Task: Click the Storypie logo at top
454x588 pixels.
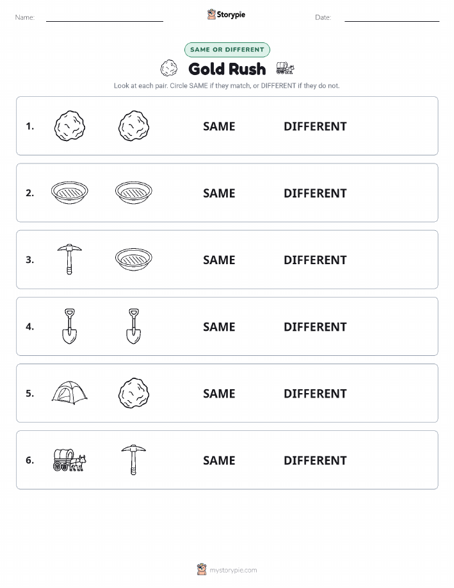Action: [226, 15]
